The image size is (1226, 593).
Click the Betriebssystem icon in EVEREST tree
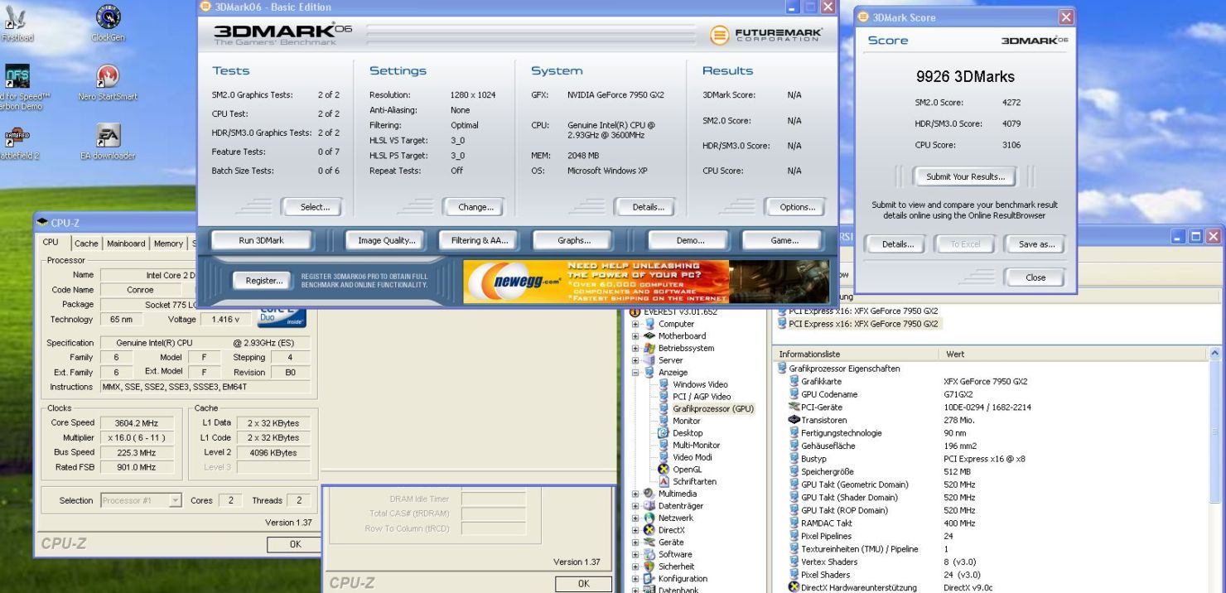[x=649, y=348]
